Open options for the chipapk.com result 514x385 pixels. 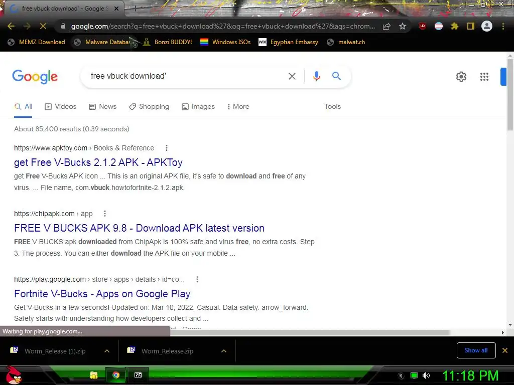[x=105, y=214]
